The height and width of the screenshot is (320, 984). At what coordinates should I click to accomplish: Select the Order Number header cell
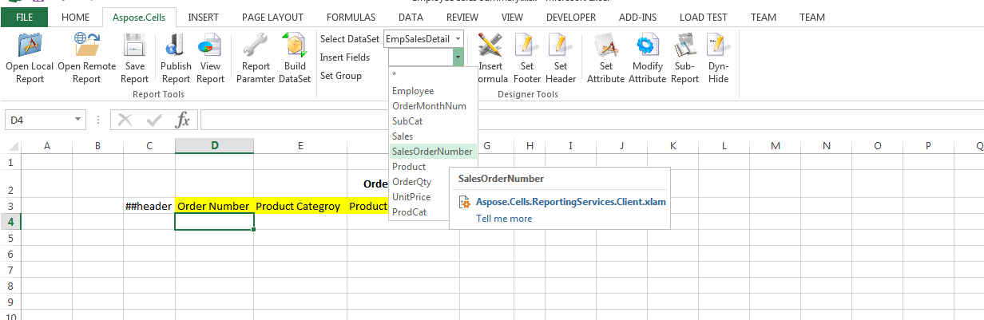214,206
